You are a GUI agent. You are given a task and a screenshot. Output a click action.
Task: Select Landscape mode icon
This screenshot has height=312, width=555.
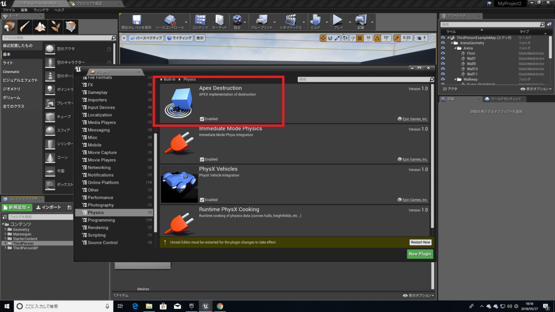pyautogui.click(x=40, y=27)
